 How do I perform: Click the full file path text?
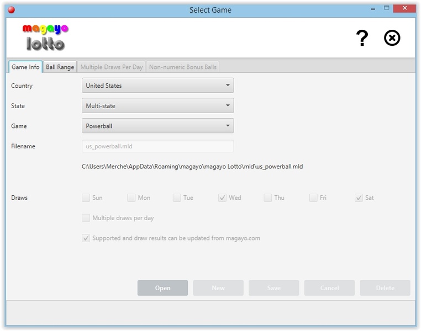click(x=192, y=167)
